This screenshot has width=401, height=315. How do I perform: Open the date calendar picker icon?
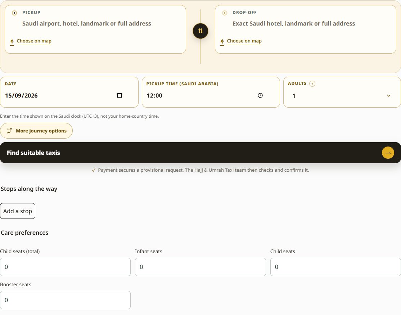(x=120, y=95)
